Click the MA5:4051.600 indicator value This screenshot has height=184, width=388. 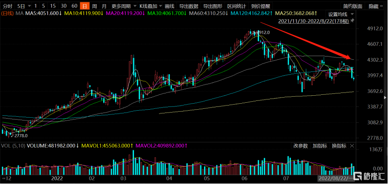click(43, 13)
